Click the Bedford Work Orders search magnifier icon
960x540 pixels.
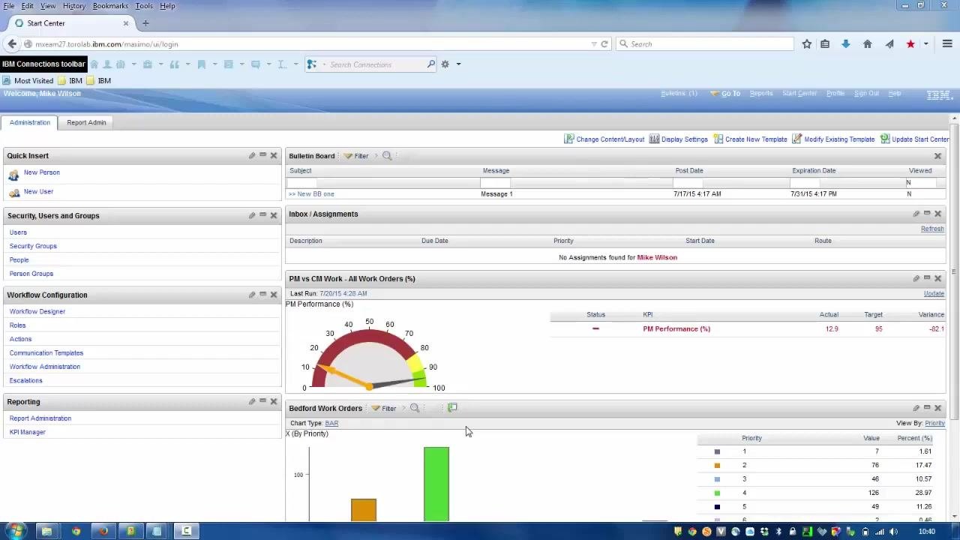[415, 408]
